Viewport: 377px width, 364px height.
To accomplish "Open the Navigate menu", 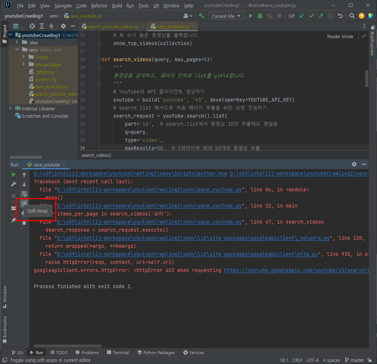I will (63, 5).
